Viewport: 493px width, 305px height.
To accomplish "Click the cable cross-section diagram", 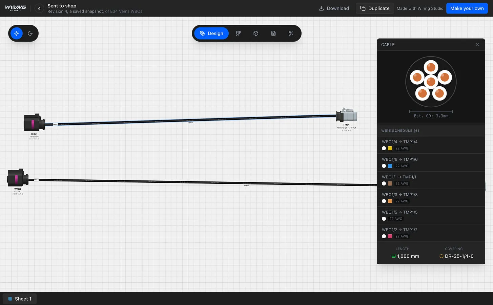I will 431,82.
